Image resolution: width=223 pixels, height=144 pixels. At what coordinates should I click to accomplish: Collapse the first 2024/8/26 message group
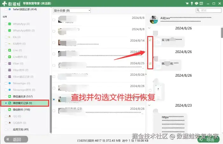click(x=149, y=28)
